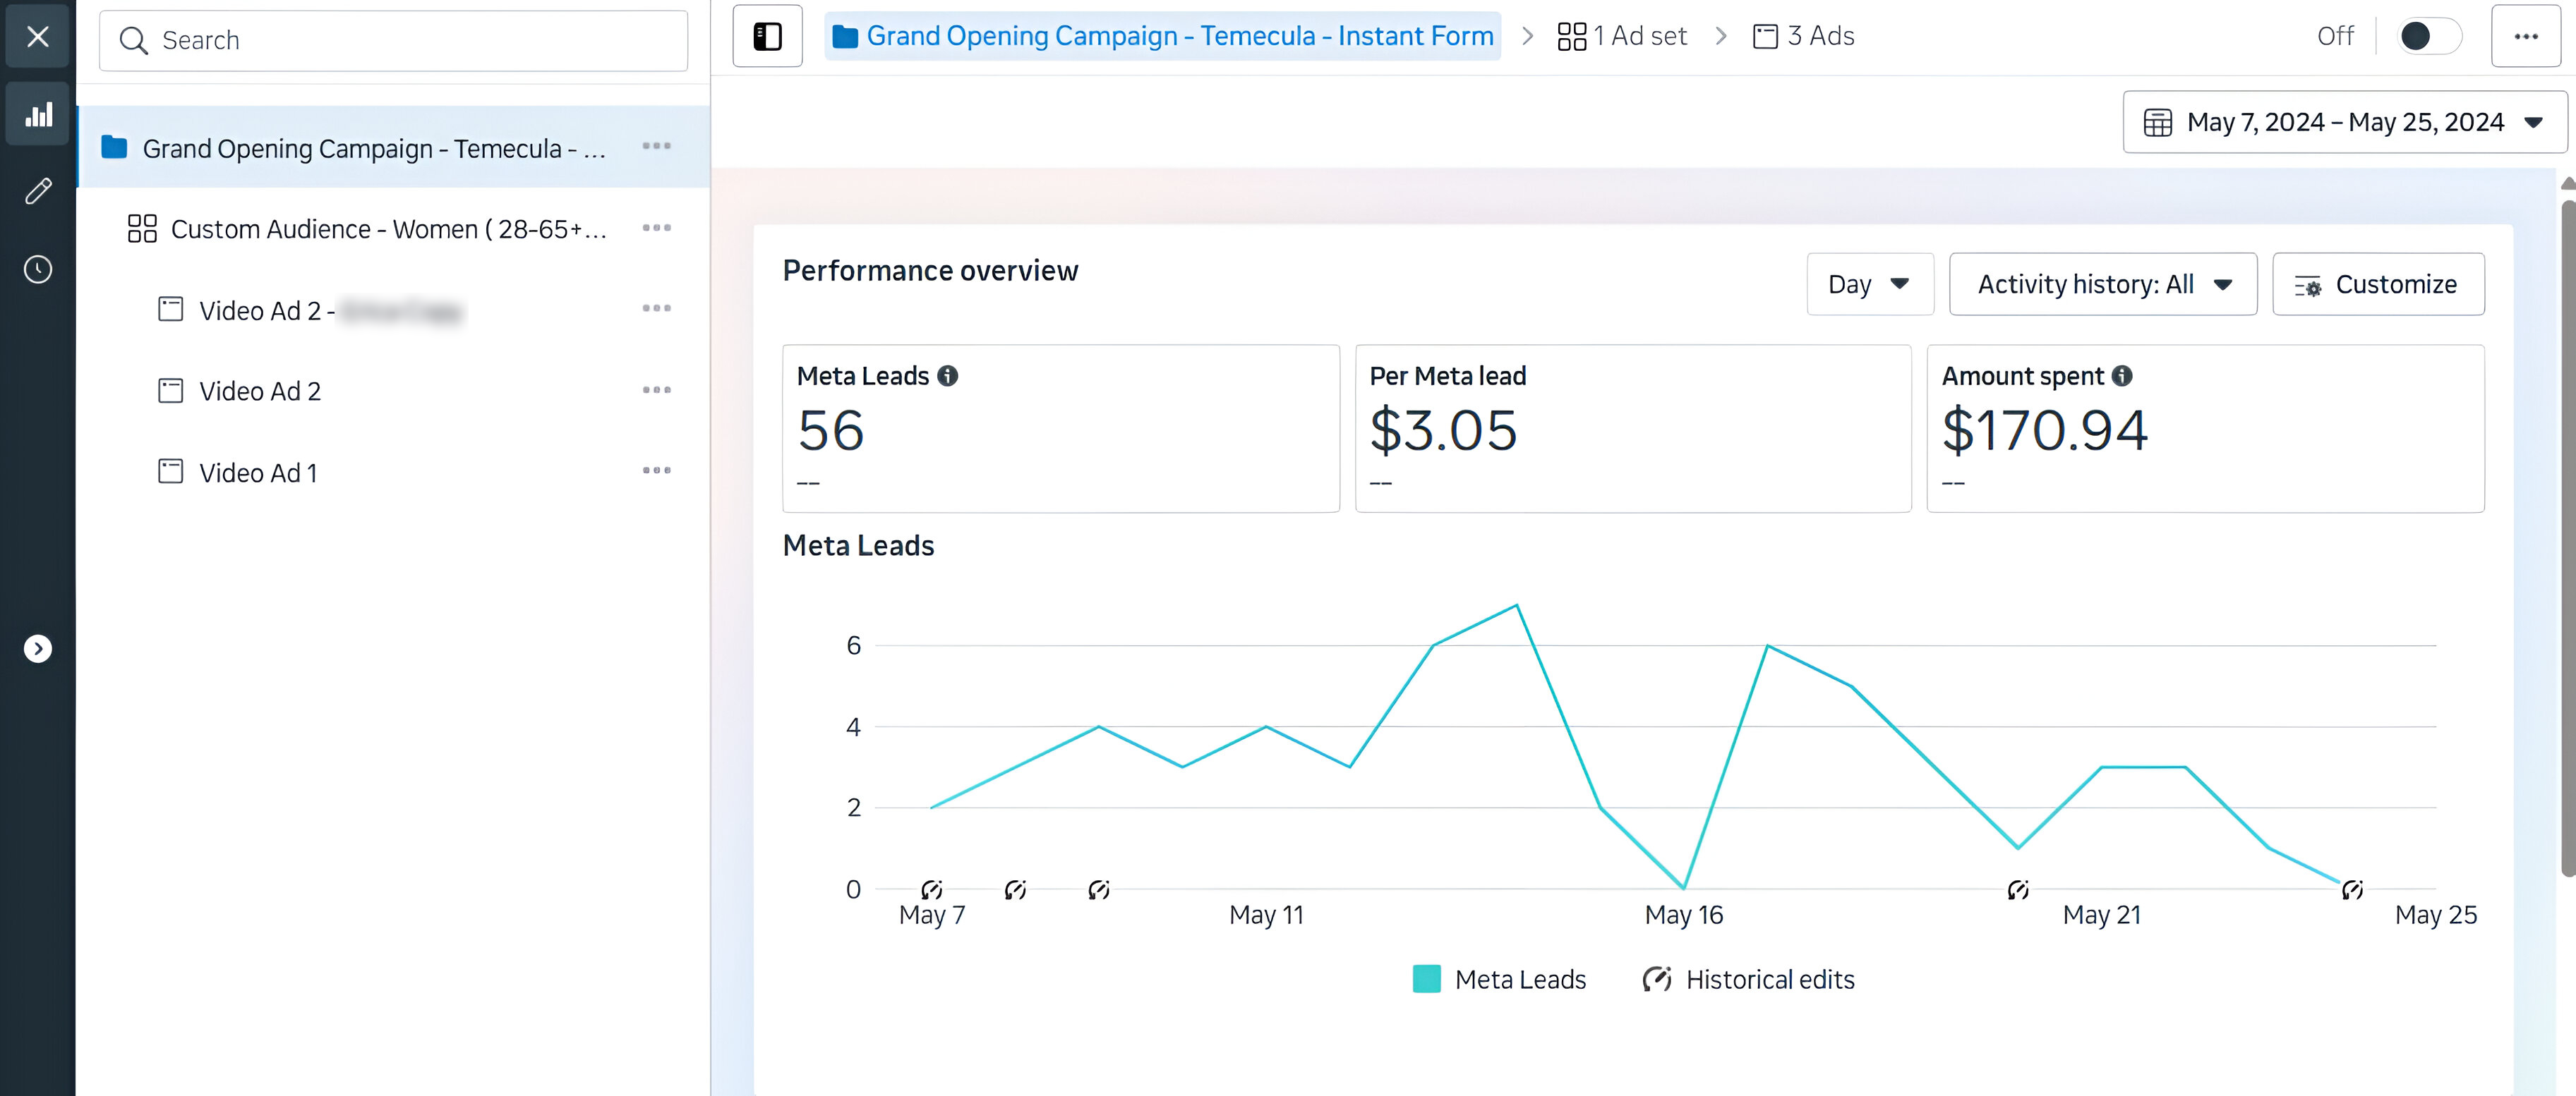2576x1096 pixels.
Task: Open the charts overview sidebar icon
Action: [x=38, y=115]
